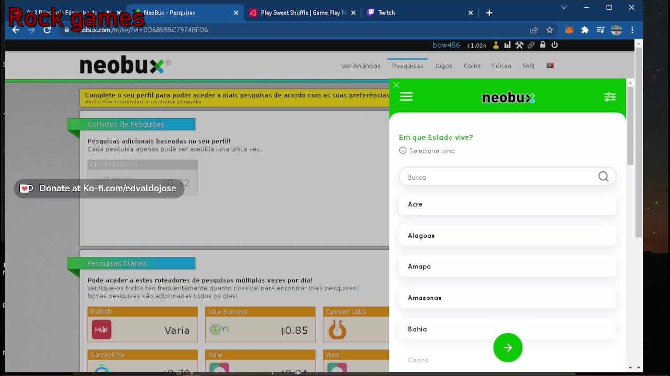Open the bow456 username link
The height and width of the screenshot is (376, 670).
click(x=446, y=45)
